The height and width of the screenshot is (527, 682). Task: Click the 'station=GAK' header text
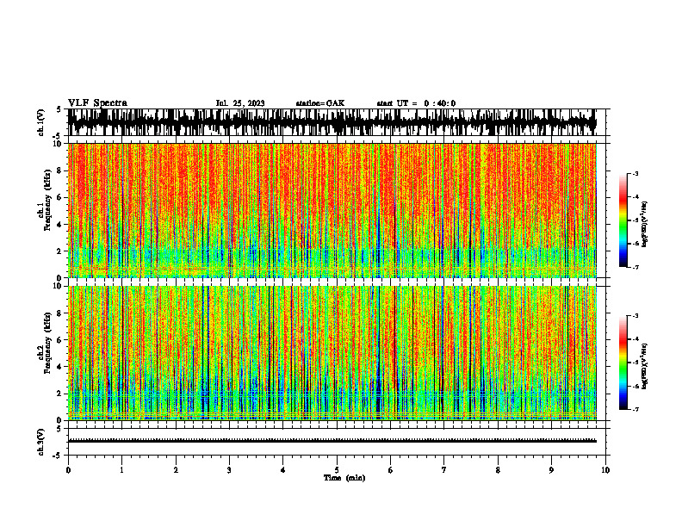click(320, 103)
